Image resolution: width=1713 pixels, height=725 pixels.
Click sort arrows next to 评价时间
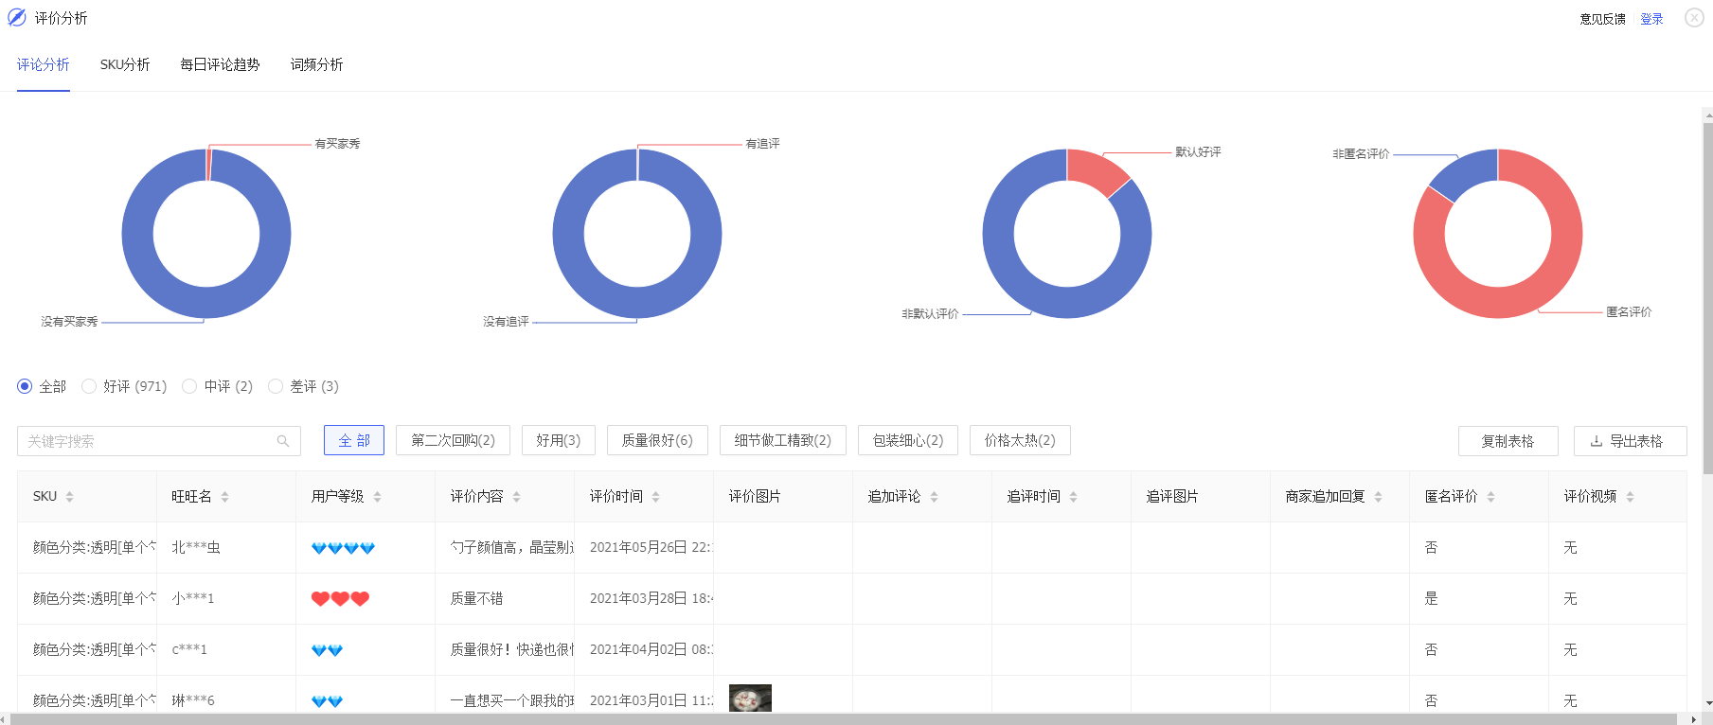(655, 497)
